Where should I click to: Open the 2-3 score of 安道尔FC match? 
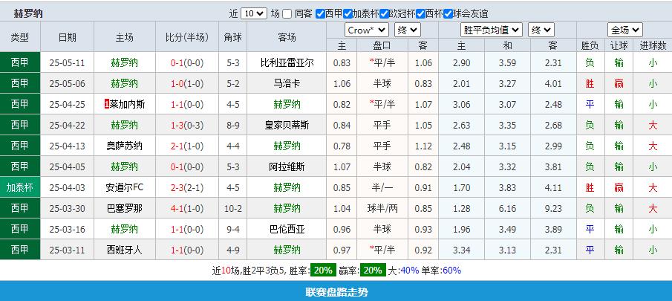coord(177,187)
